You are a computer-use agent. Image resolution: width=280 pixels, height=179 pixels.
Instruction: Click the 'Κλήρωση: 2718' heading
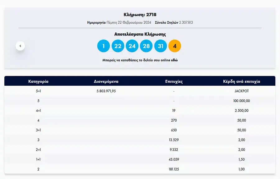(140, 15)
